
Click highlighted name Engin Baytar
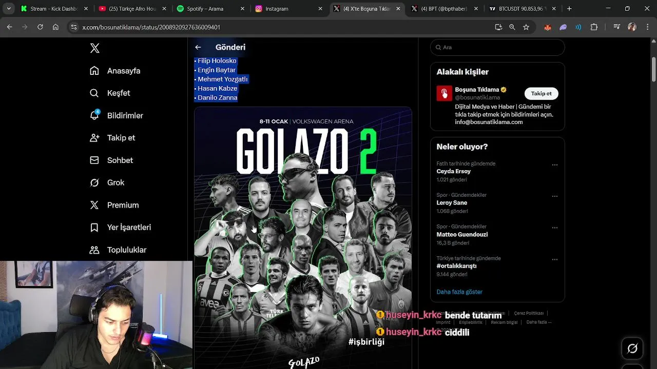(217, 70)
